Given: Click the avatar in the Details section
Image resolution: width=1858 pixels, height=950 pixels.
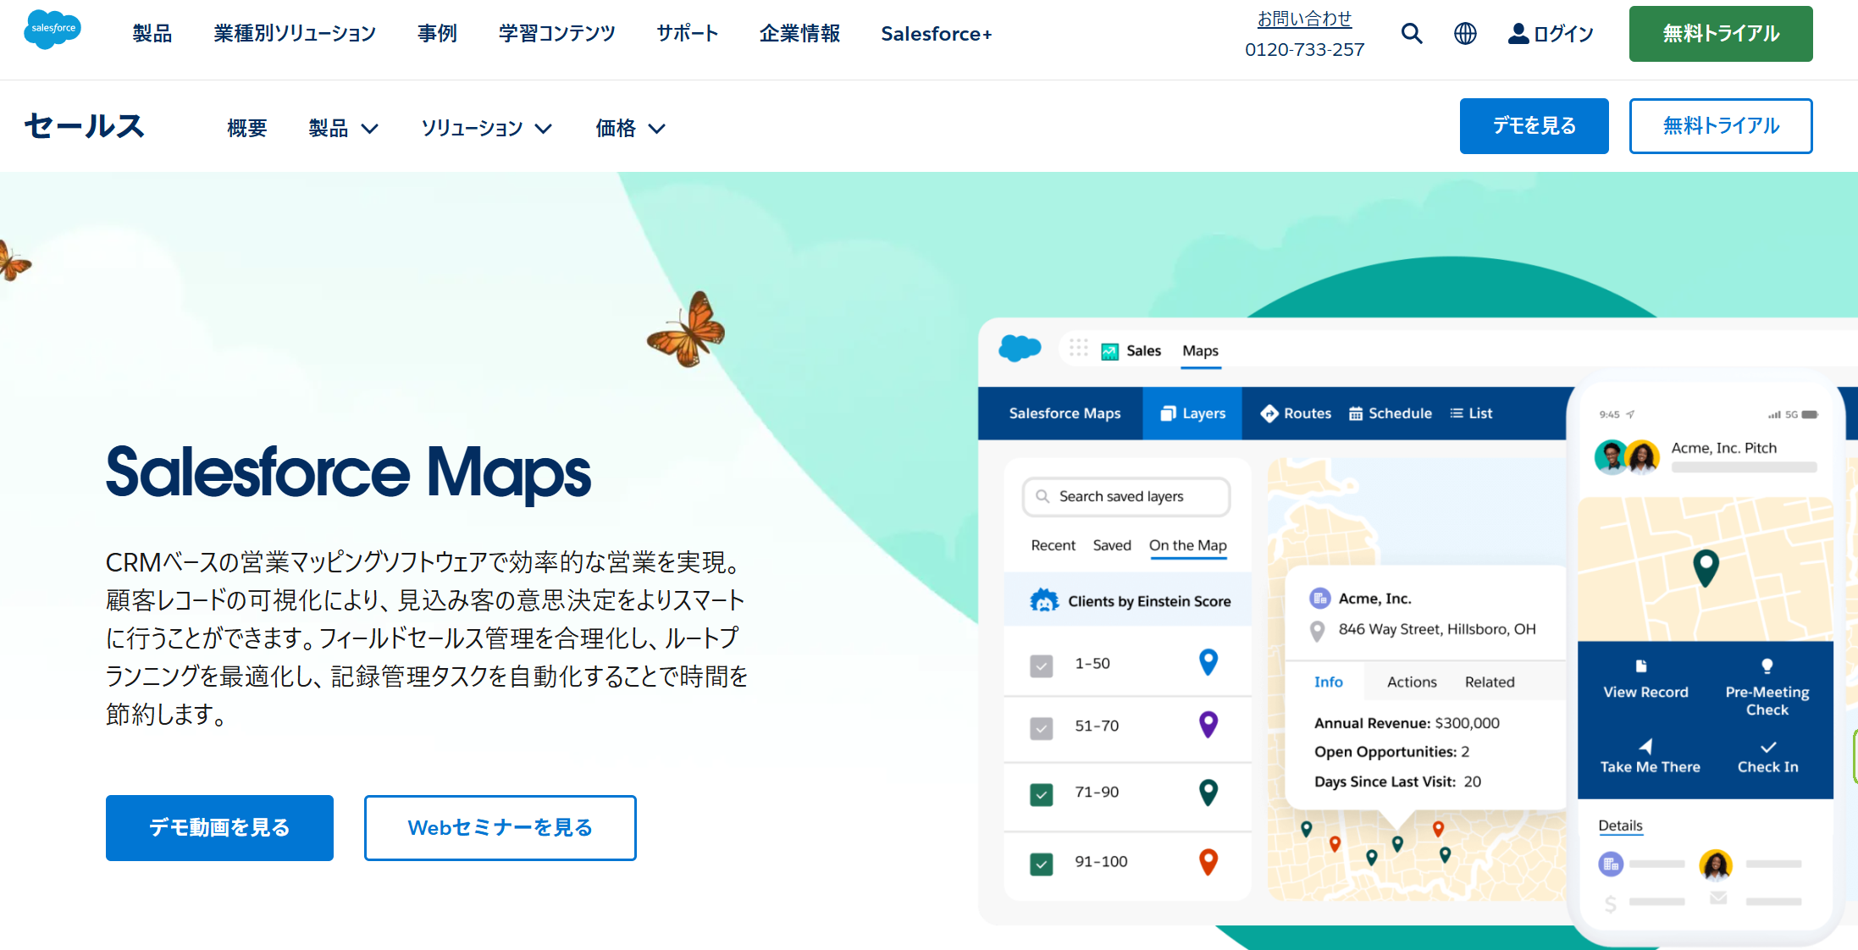Looking at the screenshot, I should [x=1716, y=865].
